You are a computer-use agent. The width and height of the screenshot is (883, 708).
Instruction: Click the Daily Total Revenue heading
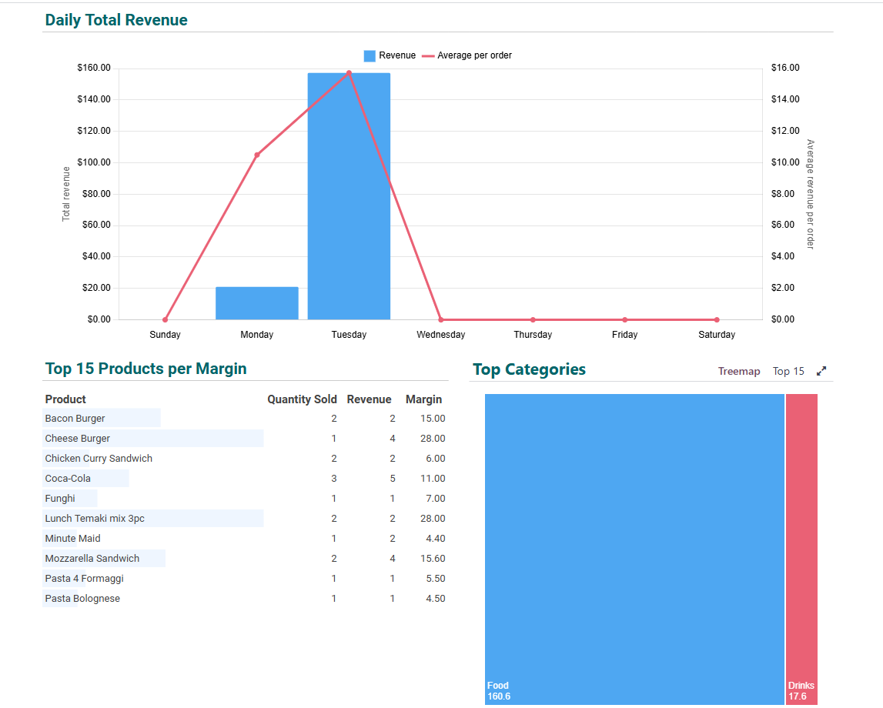pos(116,20)
